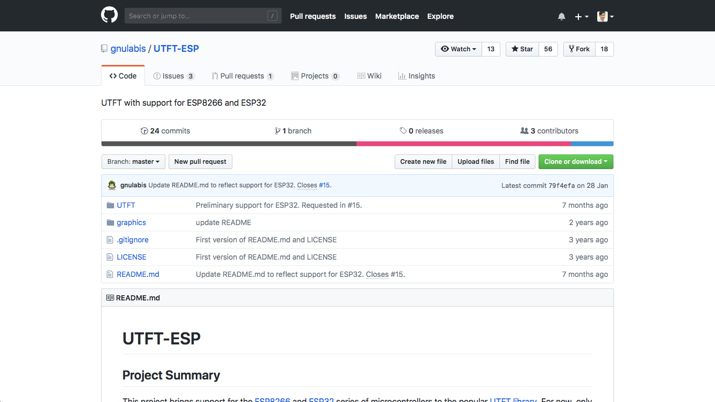Click the commits history icon
This screenshot has height=402, width=715.
pyautogui.click(x=144, y=131)
